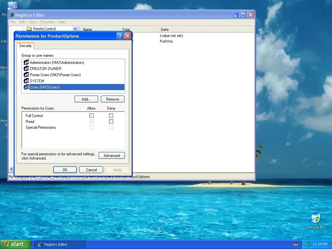Select the Administrators group icon

pos(26,63)
